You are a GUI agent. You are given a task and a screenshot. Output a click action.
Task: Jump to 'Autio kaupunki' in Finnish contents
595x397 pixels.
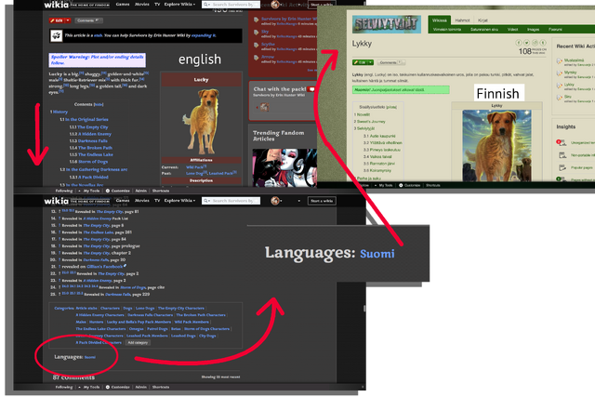(382, 136)
